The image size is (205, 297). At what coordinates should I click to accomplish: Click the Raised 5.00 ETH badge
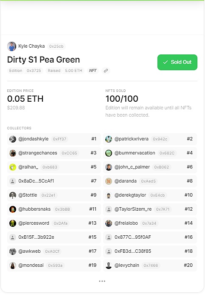(65, 71)
